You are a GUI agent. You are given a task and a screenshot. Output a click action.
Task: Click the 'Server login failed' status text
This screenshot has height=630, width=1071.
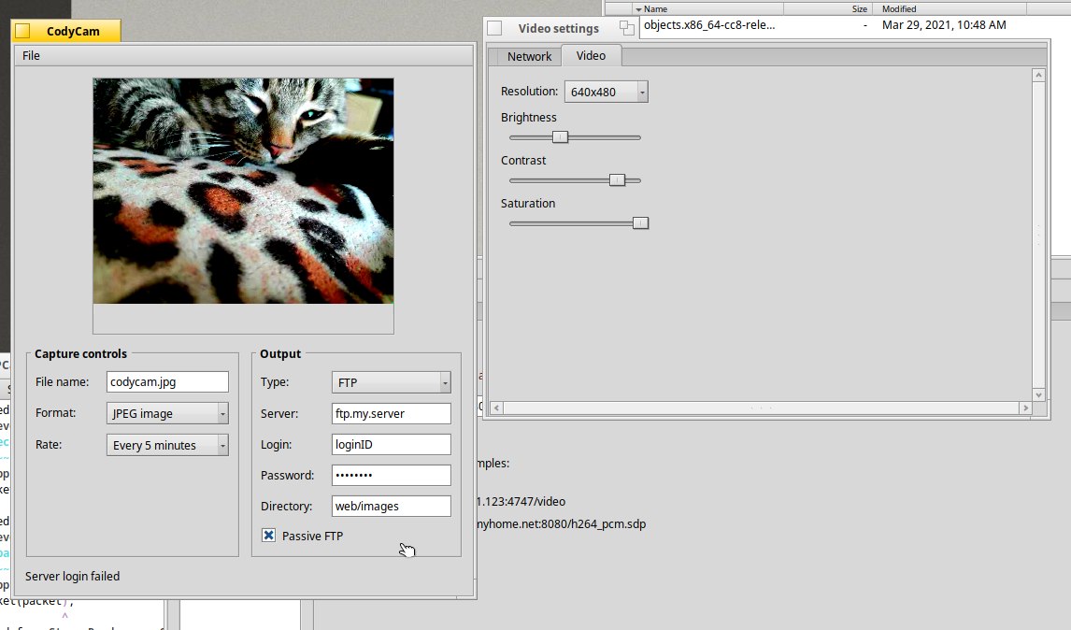coord(72,577)
